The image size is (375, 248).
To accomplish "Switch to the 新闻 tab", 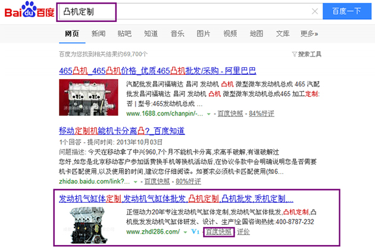I will (99, 33).
